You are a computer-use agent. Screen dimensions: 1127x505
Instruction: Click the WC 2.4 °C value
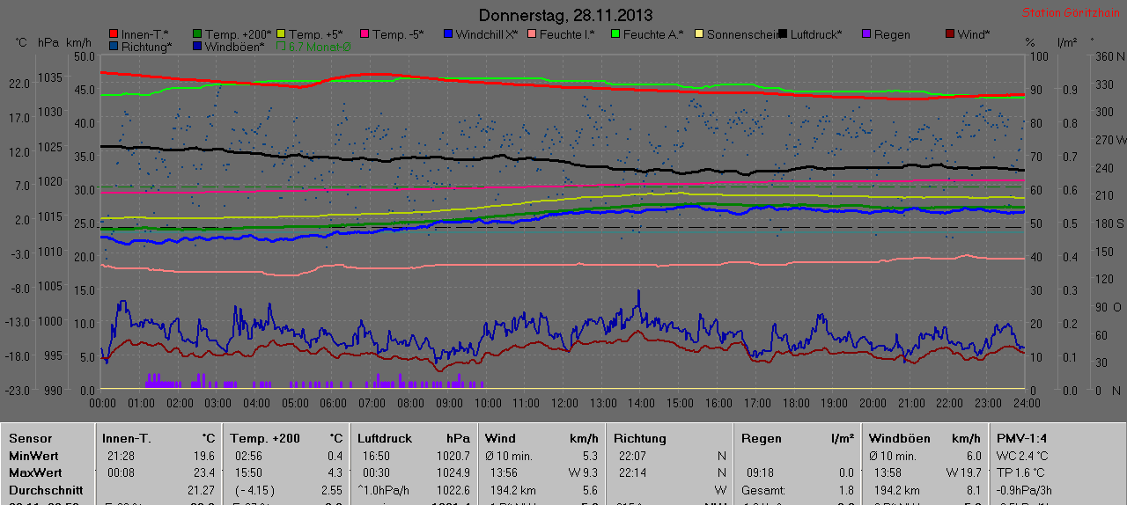click(x=1022, y=456)
